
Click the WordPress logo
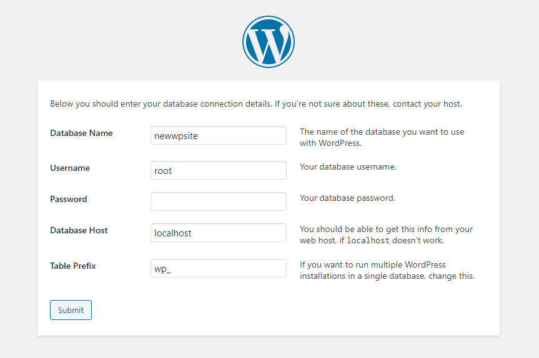[x=269, y=42]
